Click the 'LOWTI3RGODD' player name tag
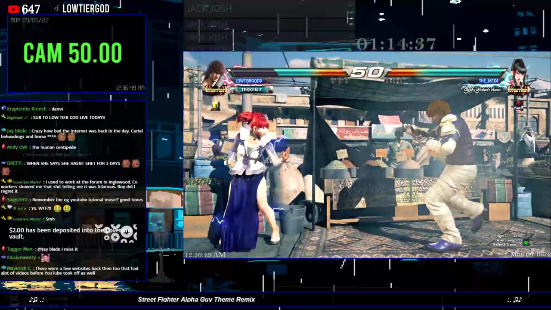The image size is (551, 310). coord(249,81)
